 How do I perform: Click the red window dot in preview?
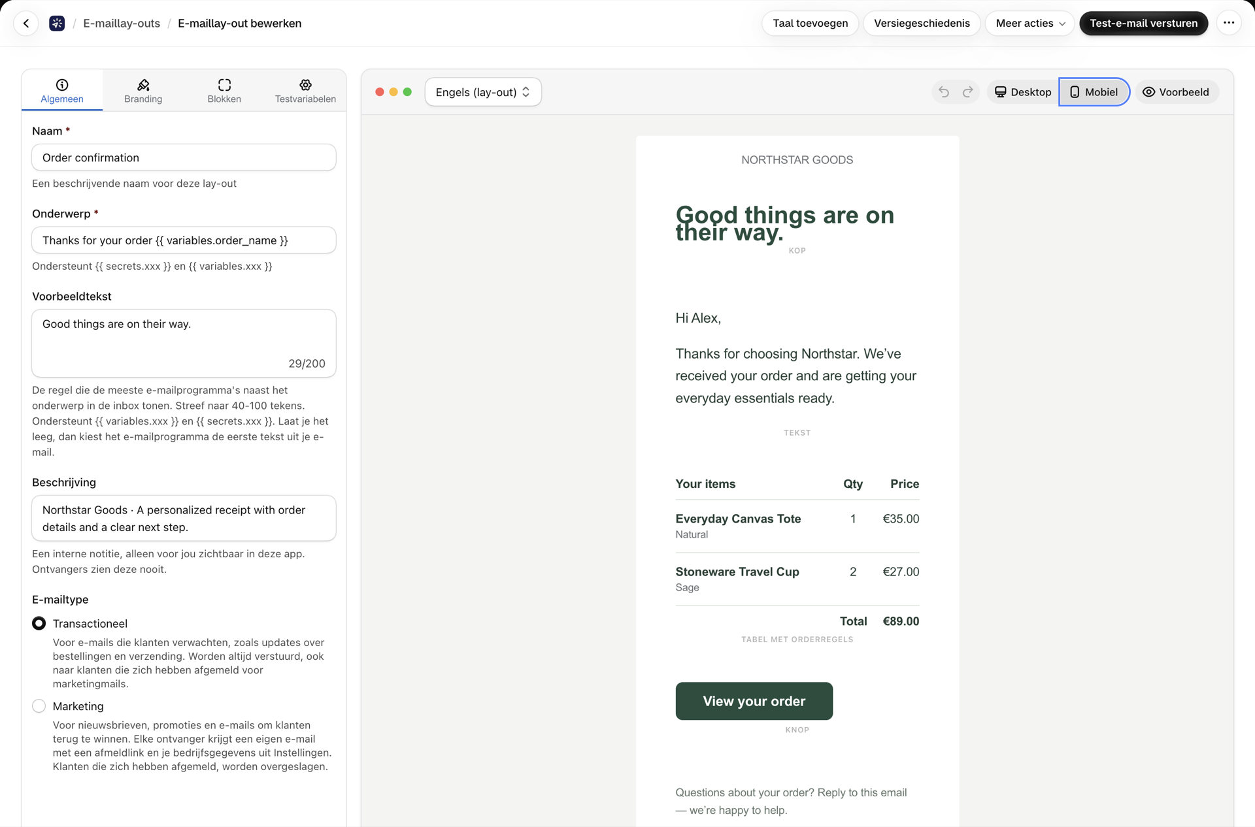click(x=380, y=92)
